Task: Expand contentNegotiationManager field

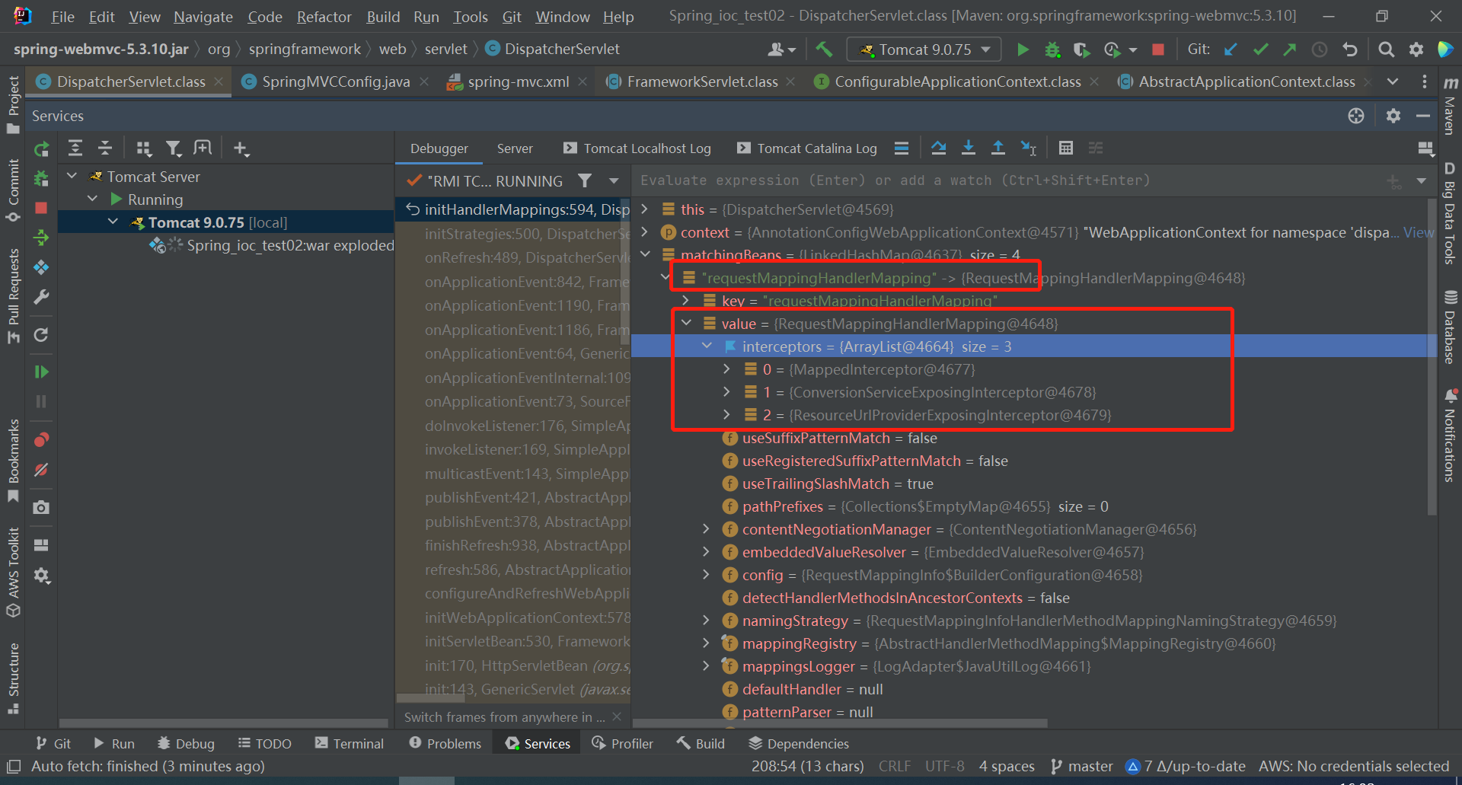Action: click(x=707, y=528)
